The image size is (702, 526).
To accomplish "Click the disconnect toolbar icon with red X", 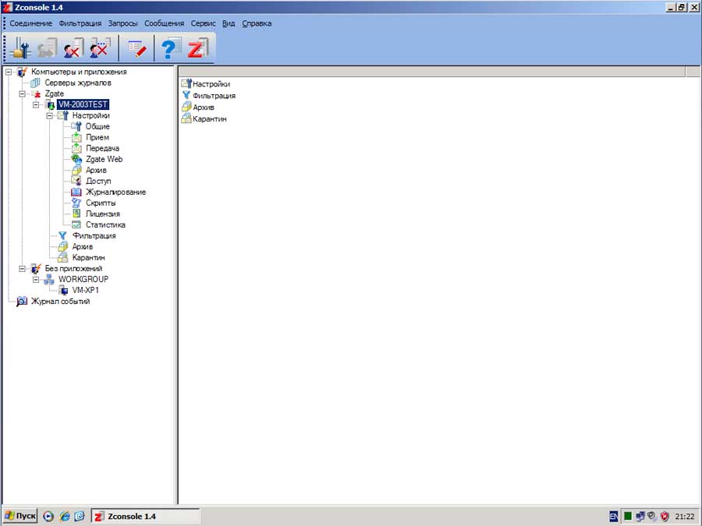I will click(x=73, y=48).
